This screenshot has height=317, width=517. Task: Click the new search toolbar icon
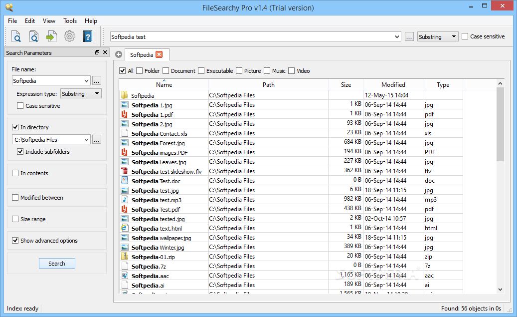tap(16, 36)
